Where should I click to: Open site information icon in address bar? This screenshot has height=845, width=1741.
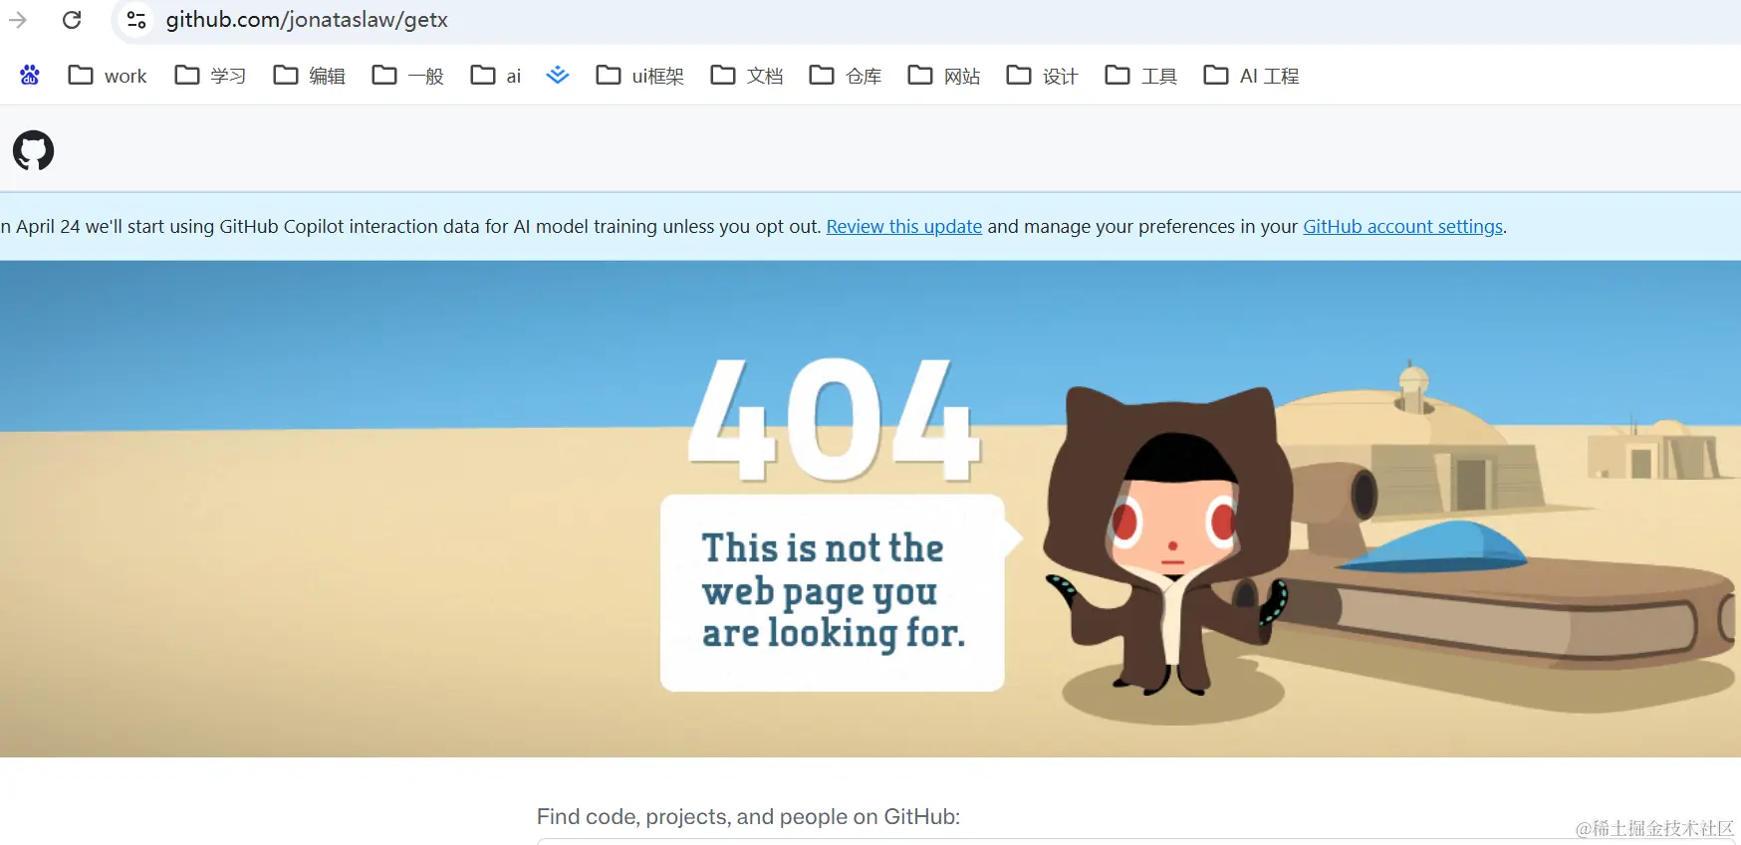coord(136,20)
